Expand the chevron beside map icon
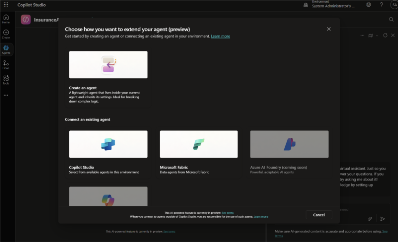The height and width of the screenshot is (242, 399). click(377, 36)
